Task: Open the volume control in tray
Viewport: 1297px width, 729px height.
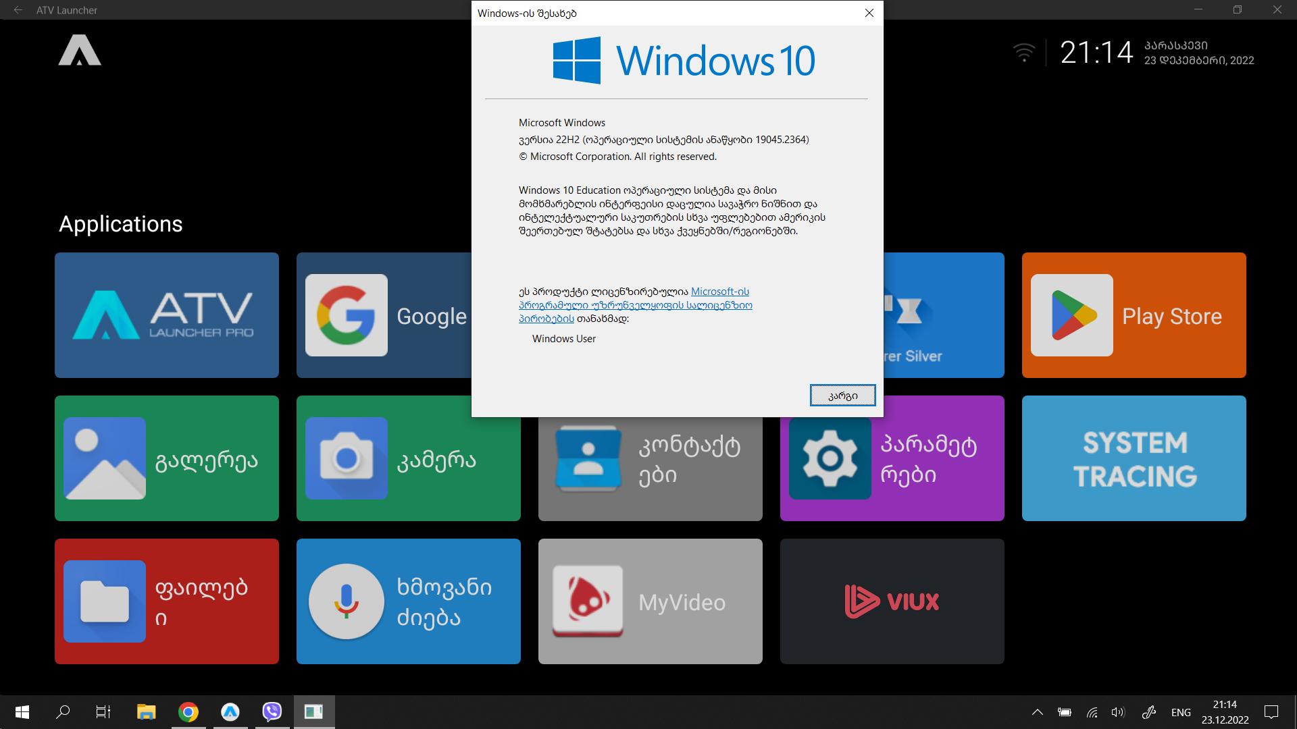Action: [x=1118, y=712]
